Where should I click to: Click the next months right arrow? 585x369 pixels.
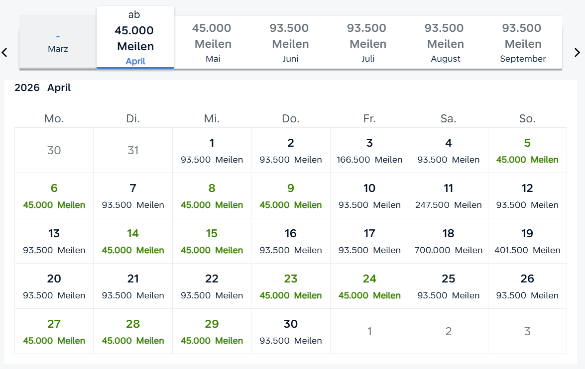(x=577, y=52)
